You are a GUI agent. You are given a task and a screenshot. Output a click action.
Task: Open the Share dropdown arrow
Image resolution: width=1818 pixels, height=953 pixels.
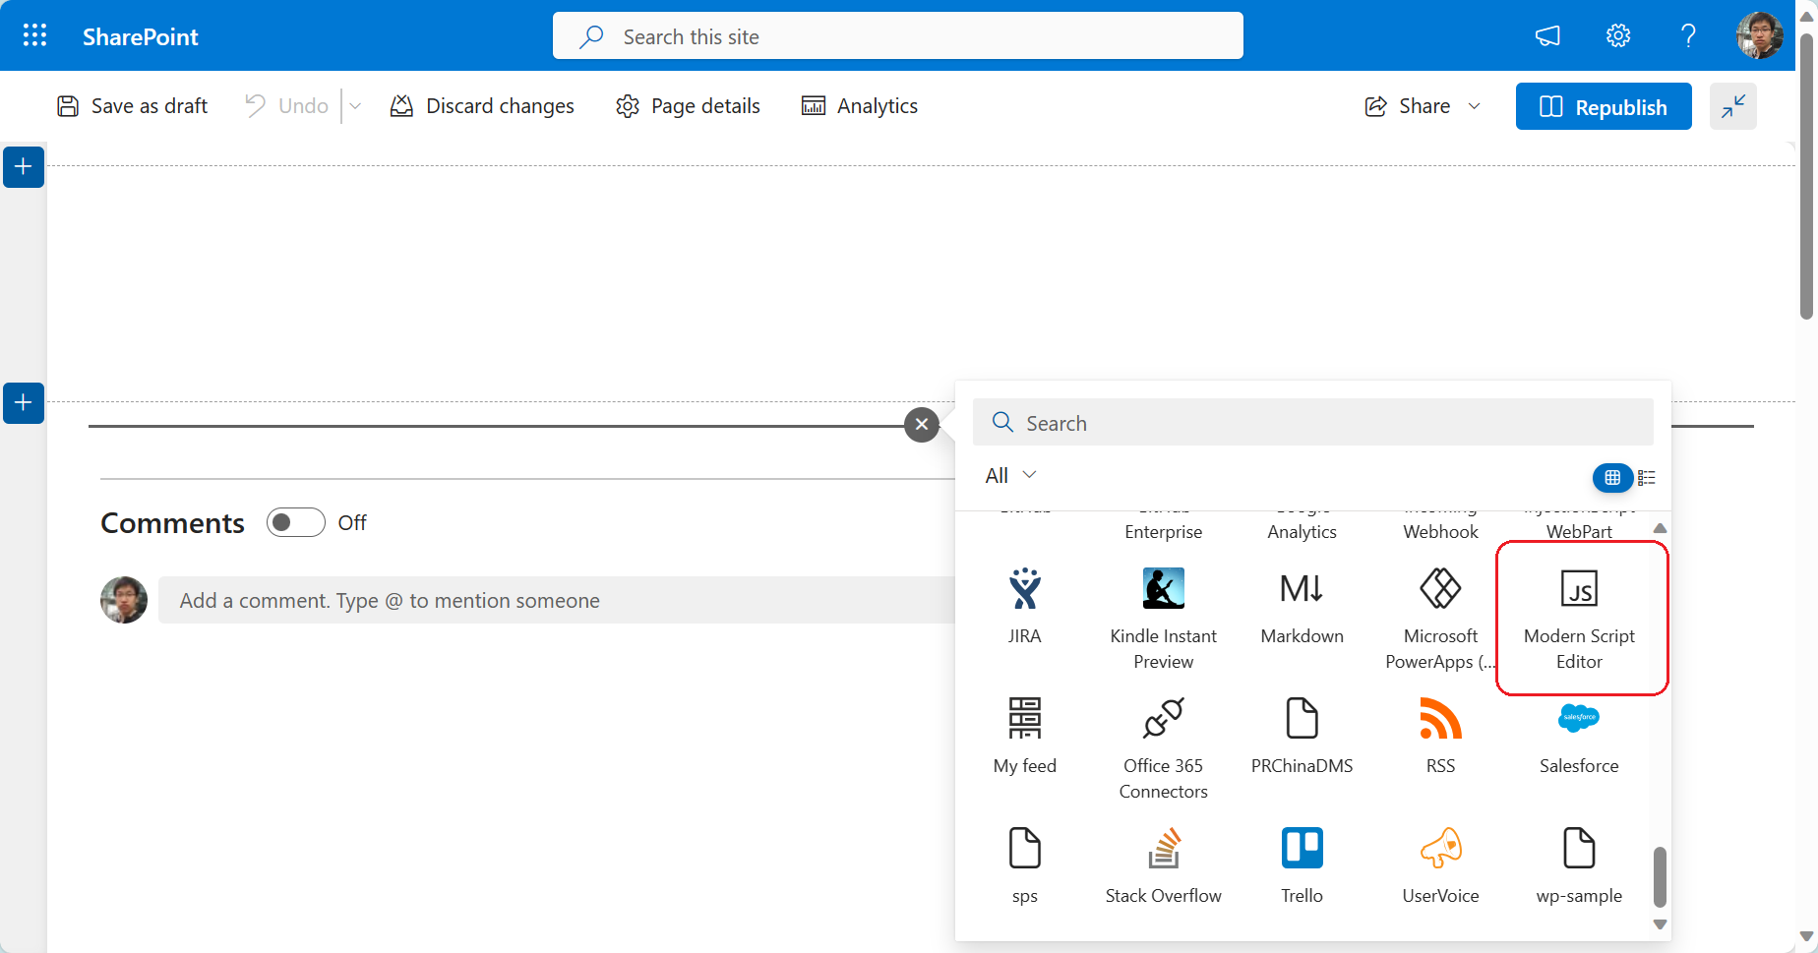tap(1474, 105)
